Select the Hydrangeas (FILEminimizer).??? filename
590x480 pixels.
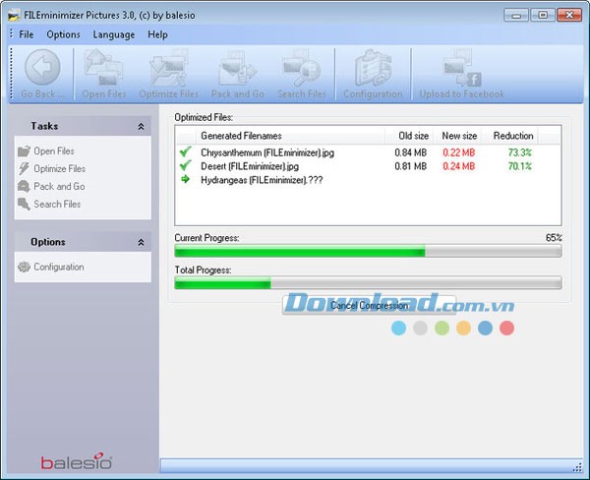click(x=262, y=180)
